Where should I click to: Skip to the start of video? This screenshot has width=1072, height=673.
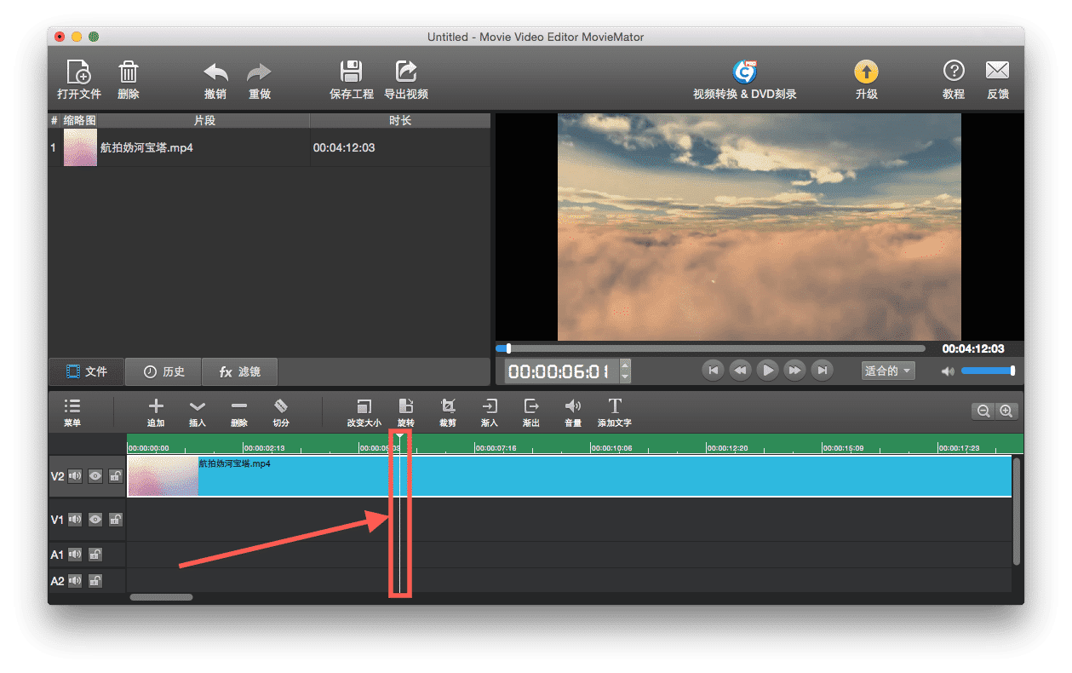714,371
